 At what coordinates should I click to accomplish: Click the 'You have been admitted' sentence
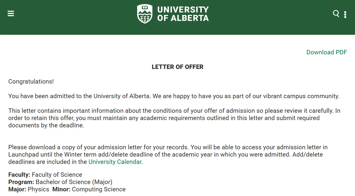pyautogui.click(x=174, y=96)
